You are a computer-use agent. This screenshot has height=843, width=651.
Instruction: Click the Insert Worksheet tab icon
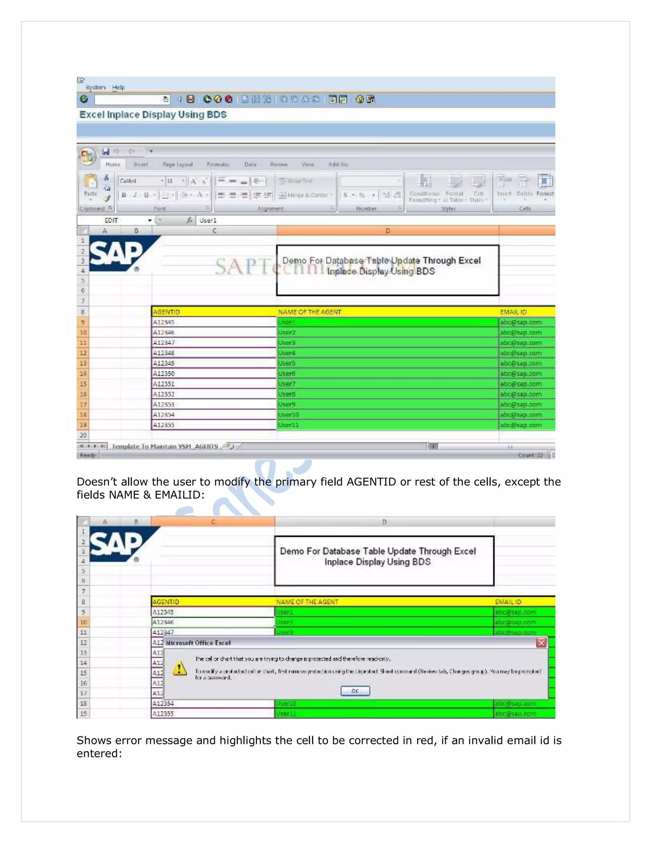[x=230, y=446]
